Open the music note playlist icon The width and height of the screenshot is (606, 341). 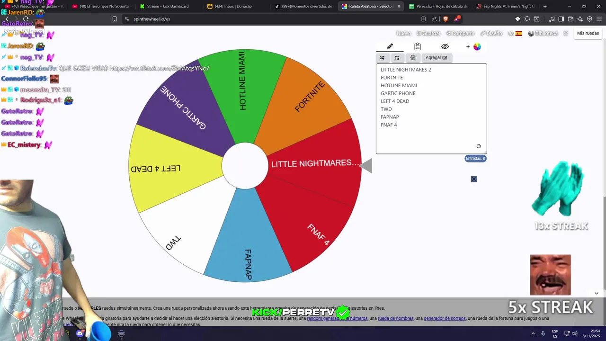tap(552, 19)
